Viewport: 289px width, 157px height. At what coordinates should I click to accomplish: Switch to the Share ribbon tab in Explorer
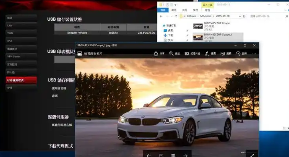185,10
